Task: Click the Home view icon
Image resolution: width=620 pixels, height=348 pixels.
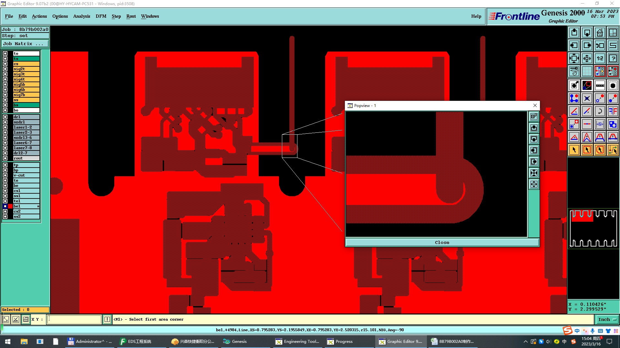Action: pos(600,33)
